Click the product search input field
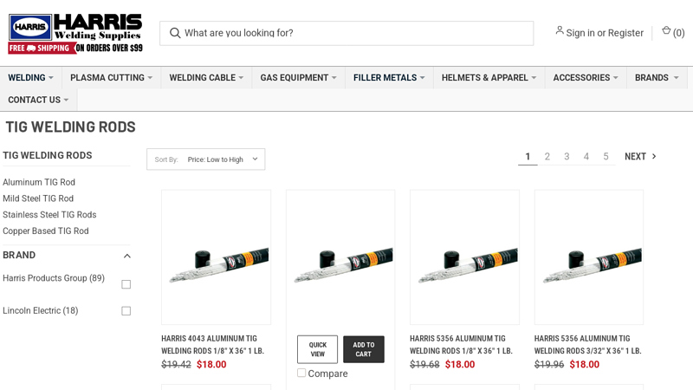 click(x=355, y=33)
